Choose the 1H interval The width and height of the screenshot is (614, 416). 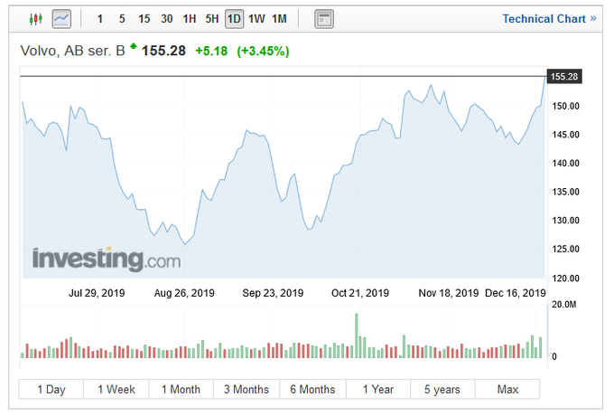point(190,19)
